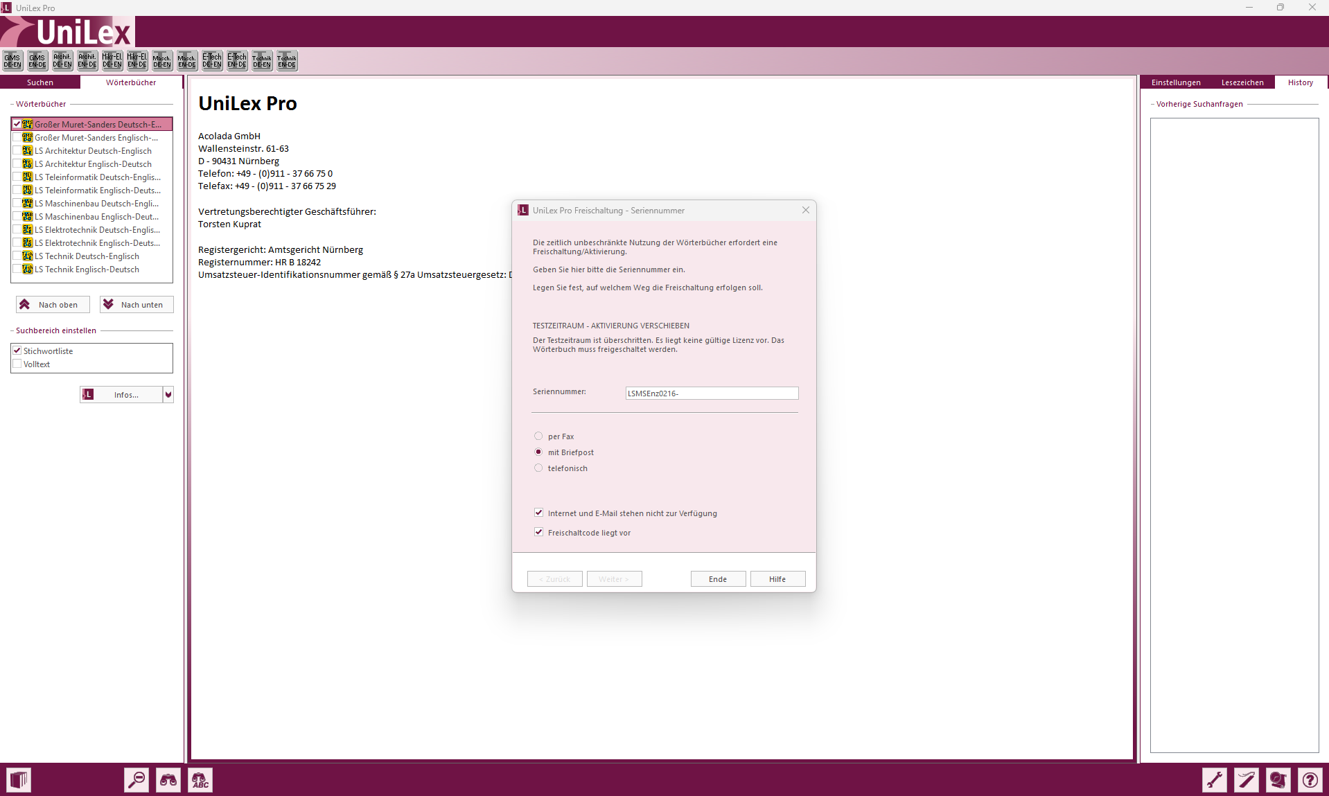Image resolution: width=1329 pixels, height=796 pixels.
Task: Click the < Zurück button
Action: (554, 579)
